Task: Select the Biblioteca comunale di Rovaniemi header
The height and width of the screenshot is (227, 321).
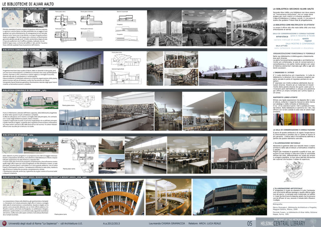Action: click(x=25, y=90)
